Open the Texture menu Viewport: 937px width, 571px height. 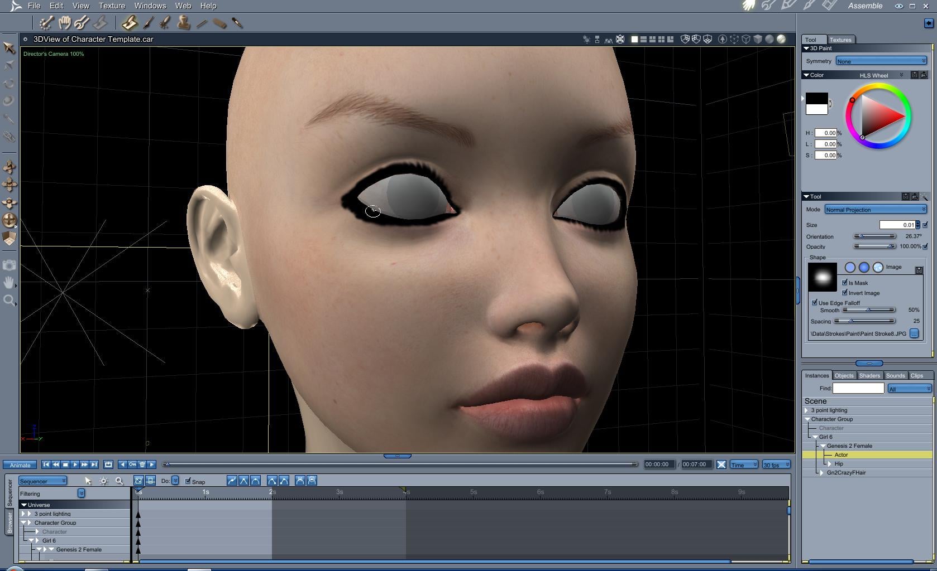coord(112,6)
